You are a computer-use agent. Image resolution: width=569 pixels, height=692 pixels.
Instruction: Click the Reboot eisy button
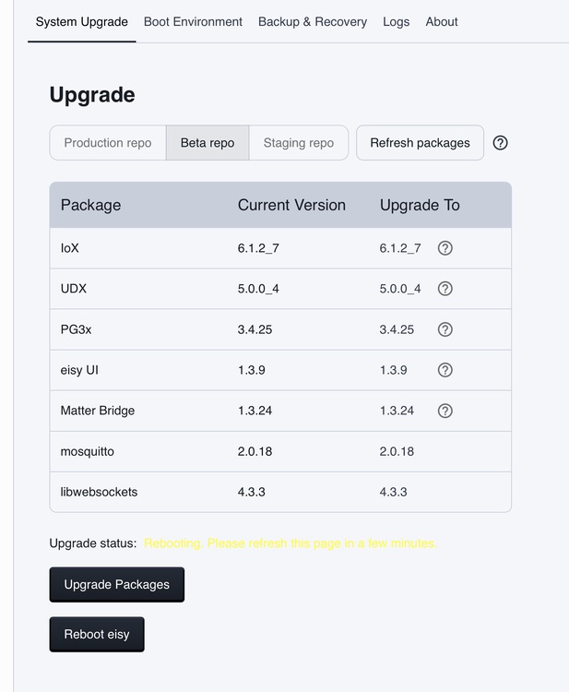tap(97, 634)
